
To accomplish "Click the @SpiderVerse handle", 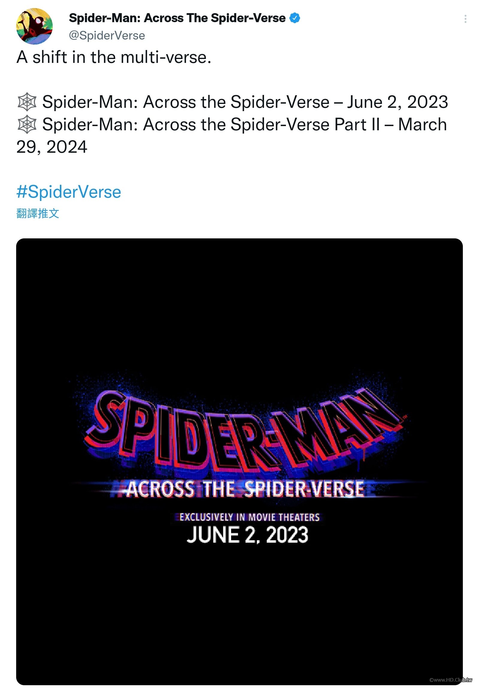I will click(x=107, y=36).
